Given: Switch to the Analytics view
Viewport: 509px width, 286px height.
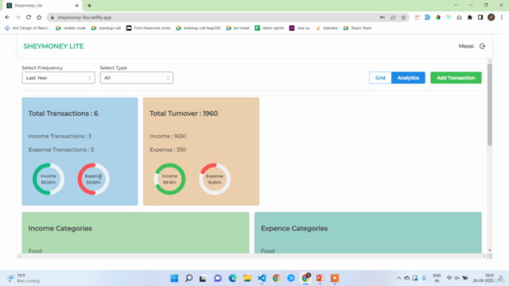Looking at the screenshot, I should (408, 78).
